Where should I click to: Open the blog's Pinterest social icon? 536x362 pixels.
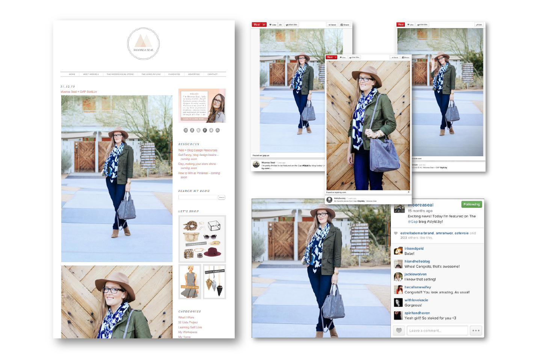click(x=205, y=130)
